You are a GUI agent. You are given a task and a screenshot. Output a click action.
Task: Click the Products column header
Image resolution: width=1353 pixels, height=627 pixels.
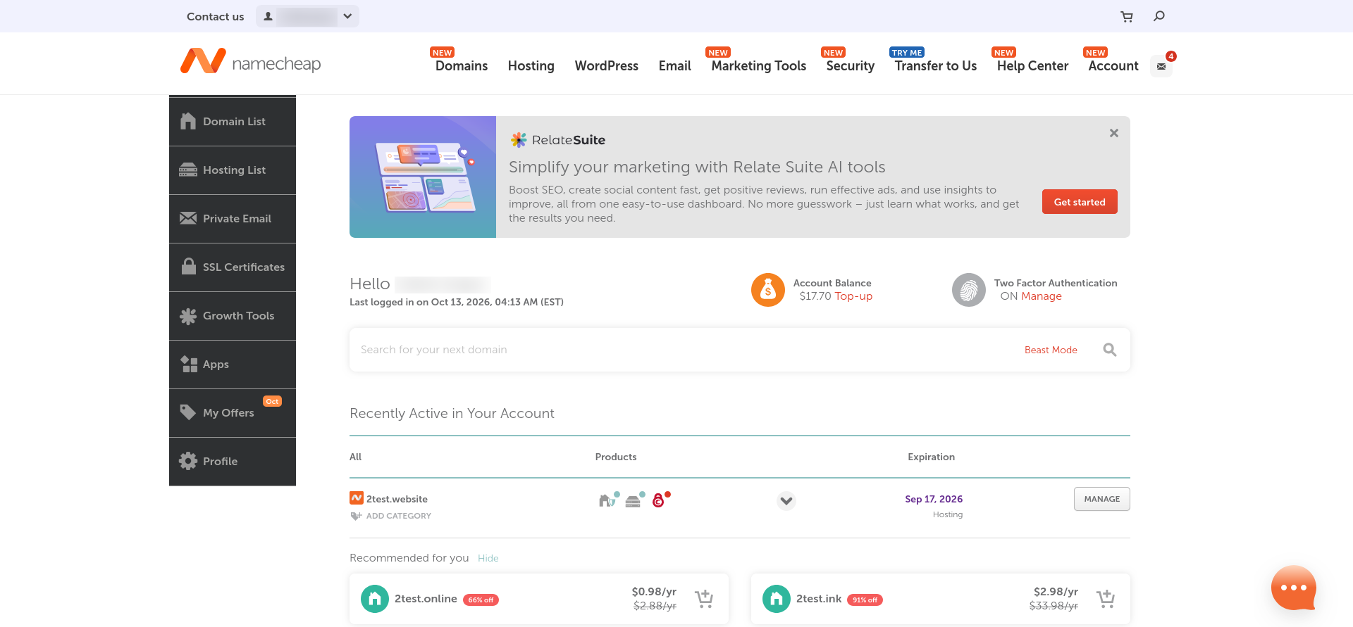pos(616,457)
